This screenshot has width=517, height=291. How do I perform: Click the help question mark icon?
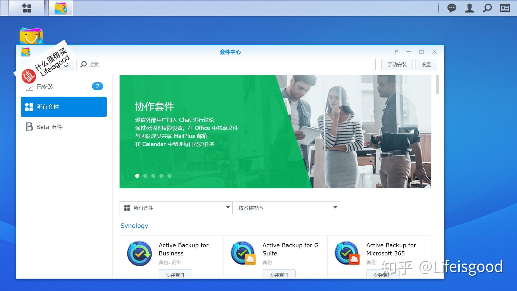pyautogui.click(x=396, y=52)
